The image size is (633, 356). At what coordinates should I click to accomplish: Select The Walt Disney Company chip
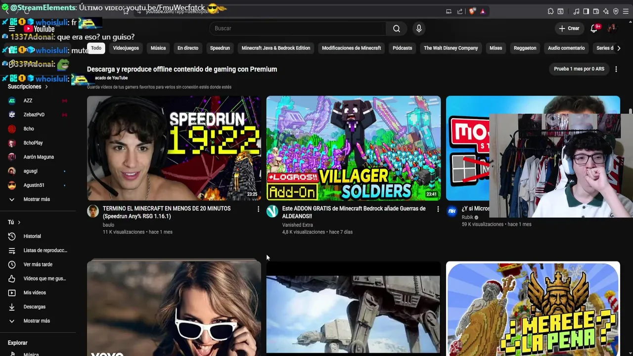pos(451,48)
